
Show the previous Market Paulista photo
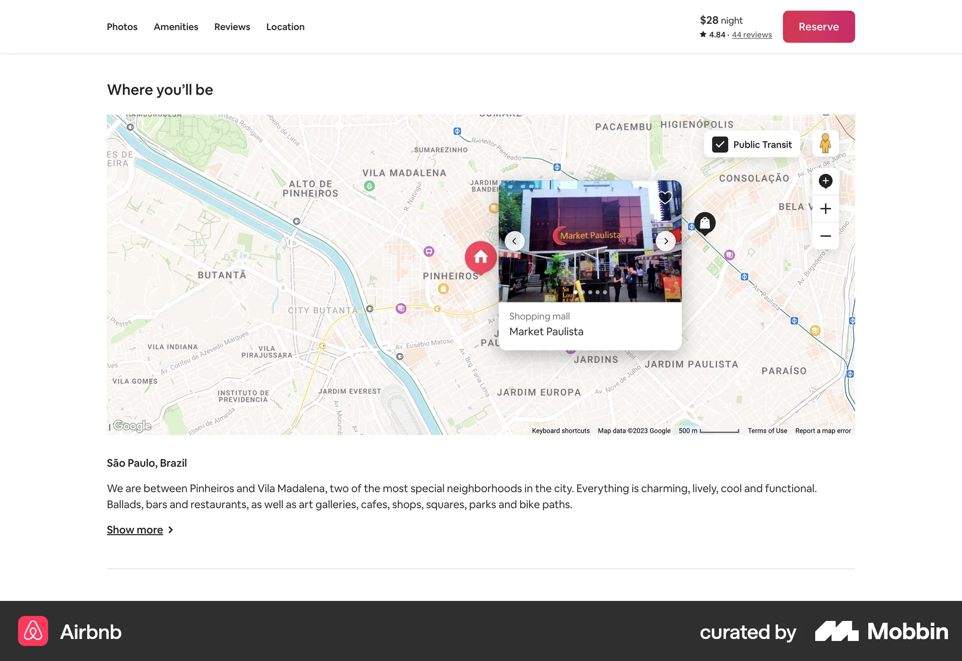514,241
